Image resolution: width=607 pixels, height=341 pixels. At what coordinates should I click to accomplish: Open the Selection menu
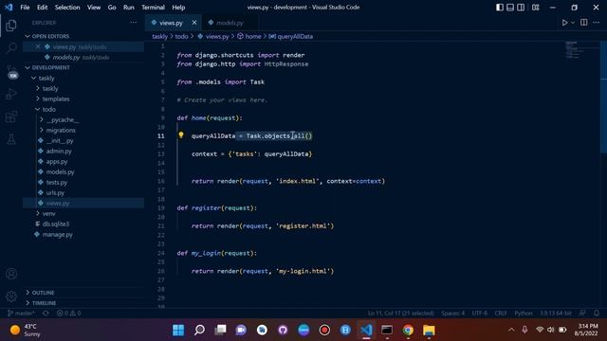pyautogui.click(x=67, y=8)
